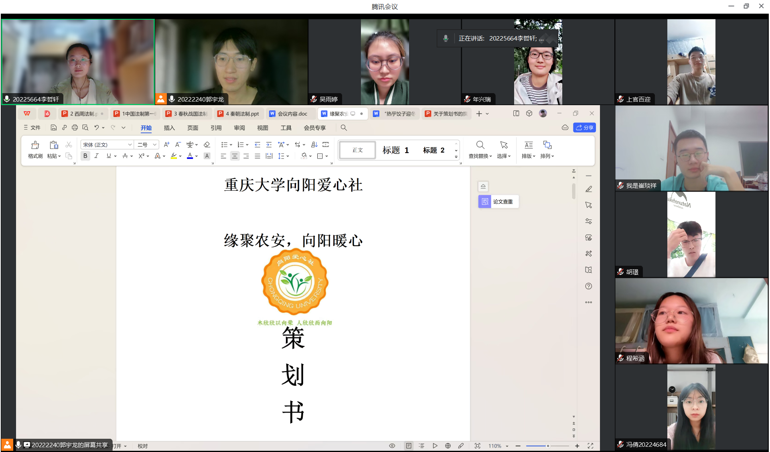Expand the 110% zoom level dropdown
Image resolution: width=770 pixels, height=452 pixels.
coord(507,446)
